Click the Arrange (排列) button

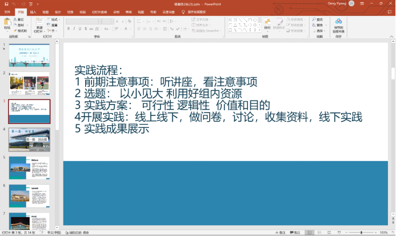point(267,24)
